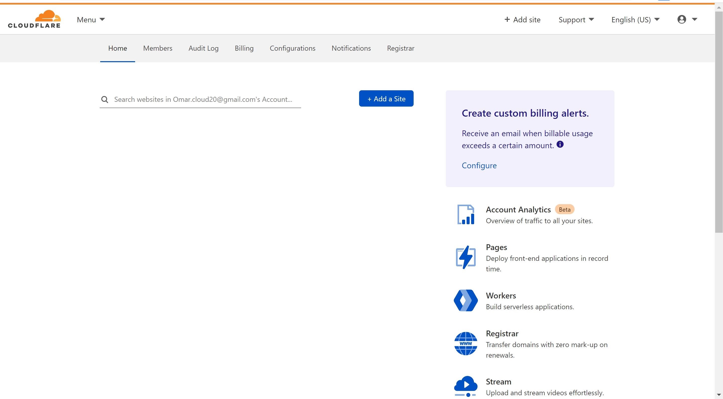
Task: Change language via English (US) dropdown
Action: click(x=635, y=20)
